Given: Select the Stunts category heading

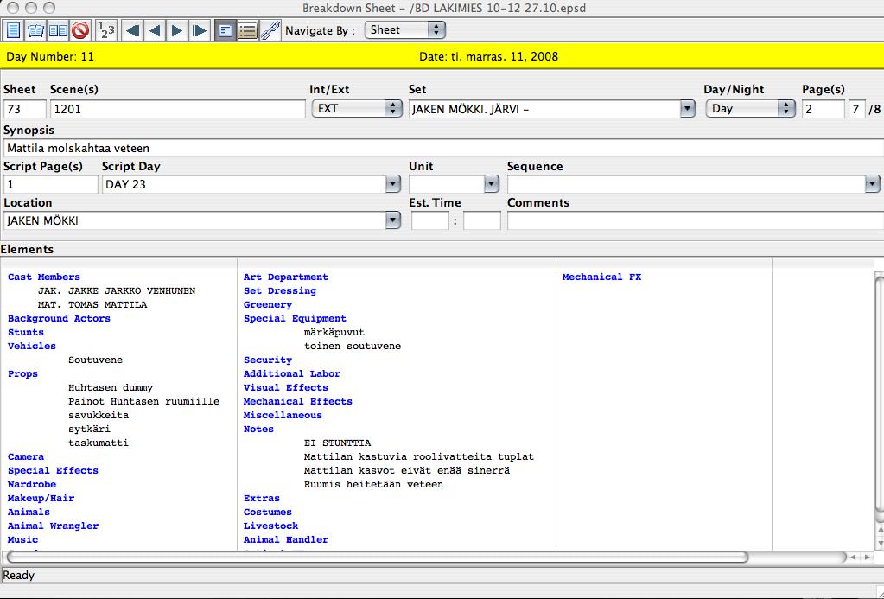Looking at the screenshot, I should tap(25, 332).
